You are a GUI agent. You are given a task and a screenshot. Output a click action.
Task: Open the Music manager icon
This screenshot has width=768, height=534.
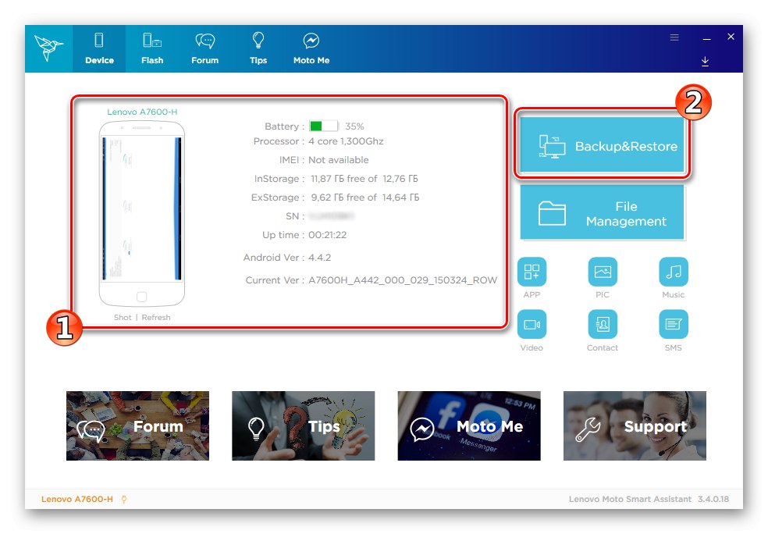point(674,272)
